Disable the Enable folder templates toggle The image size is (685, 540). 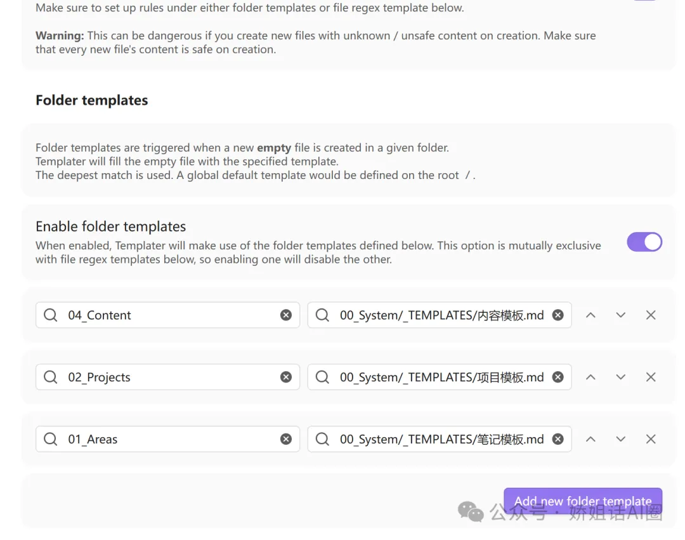(644, 242)
